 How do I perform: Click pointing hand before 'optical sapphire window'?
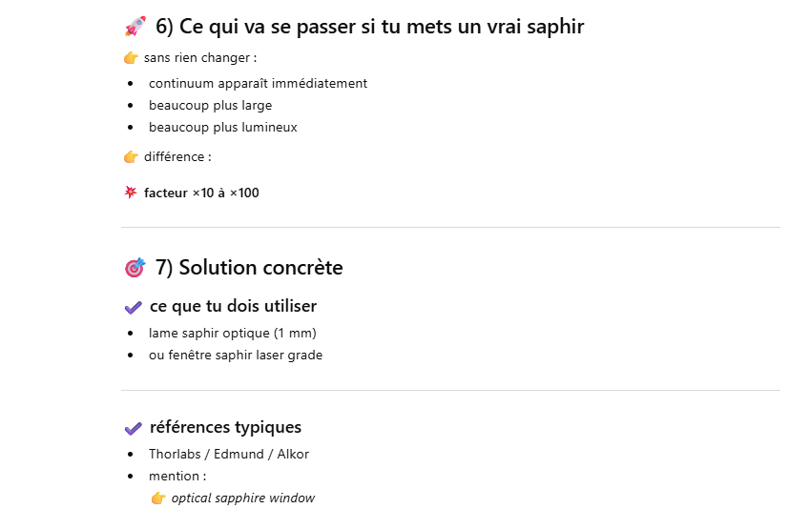pyautogui.click(x=158, y=498)
